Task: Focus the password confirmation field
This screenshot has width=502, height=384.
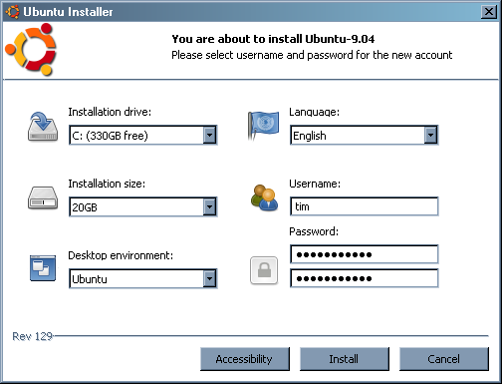Action: tap(365, 278)
